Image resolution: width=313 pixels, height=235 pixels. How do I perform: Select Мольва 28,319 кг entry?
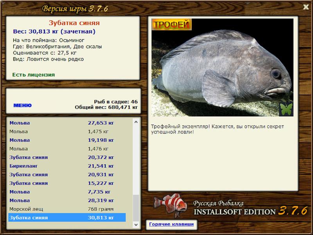pyautogui.click(x=67, y=201)
